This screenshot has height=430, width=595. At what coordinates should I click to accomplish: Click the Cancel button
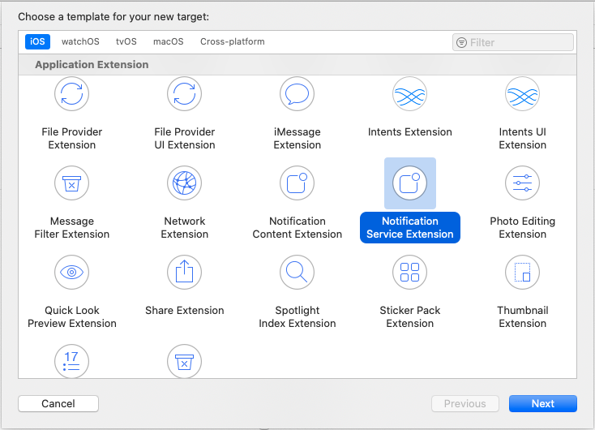coord(58,403)
